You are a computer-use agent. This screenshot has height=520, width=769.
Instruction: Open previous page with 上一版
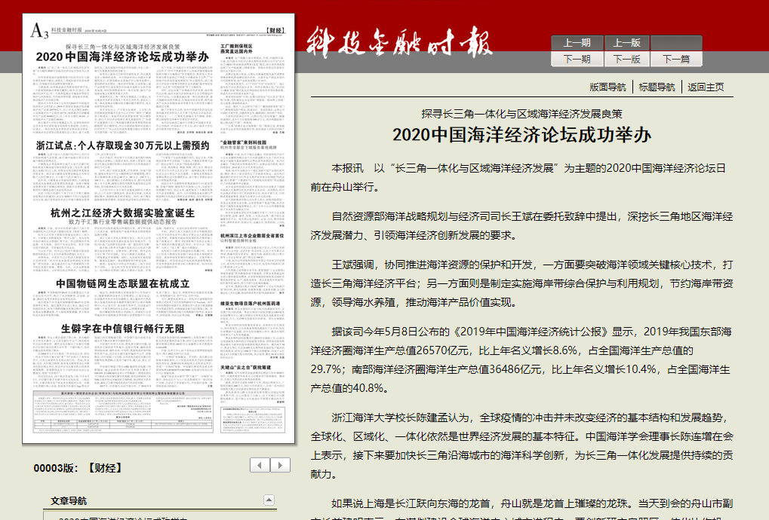627,43
